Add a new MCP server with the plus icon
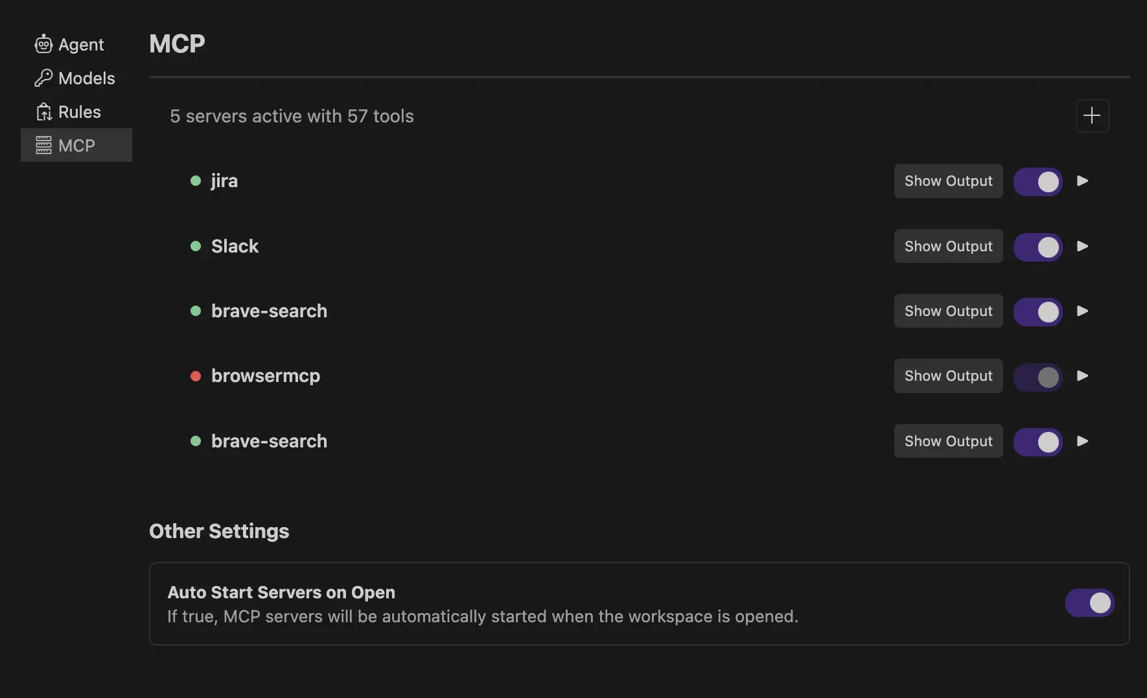Viewport: 1147px width, 698px height. point(1091,116)
